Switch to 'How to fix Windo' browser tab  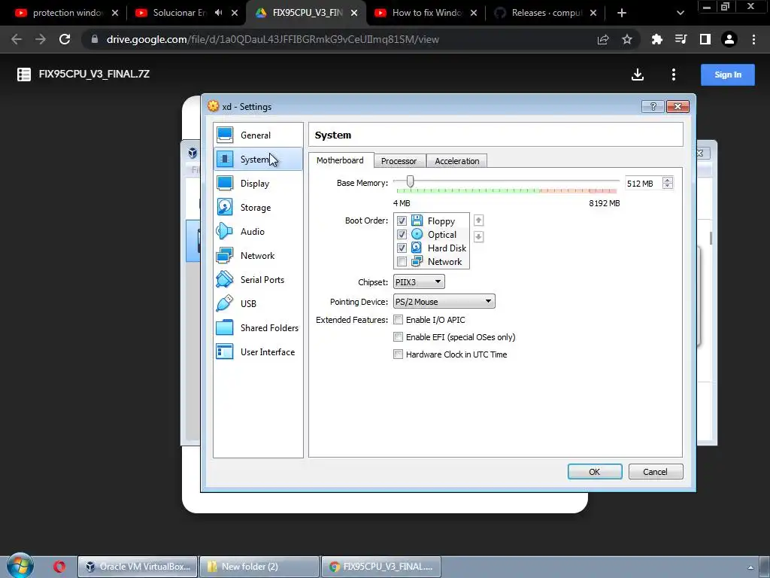[426, 13]
